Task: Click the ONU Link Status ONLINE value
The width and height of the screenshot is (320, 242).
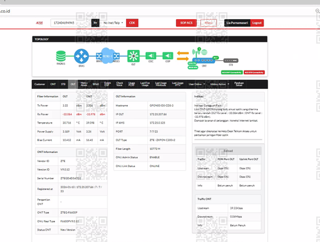Action: point(154,166)
